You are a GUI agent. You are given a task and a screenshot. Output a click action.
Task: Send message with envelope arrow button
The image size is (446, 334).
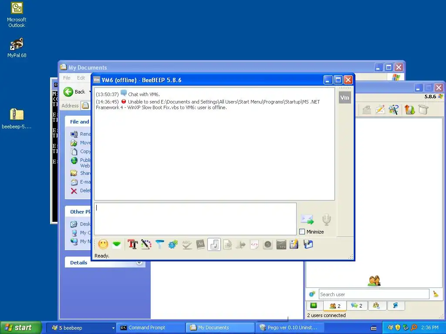[x=307, y=219]
